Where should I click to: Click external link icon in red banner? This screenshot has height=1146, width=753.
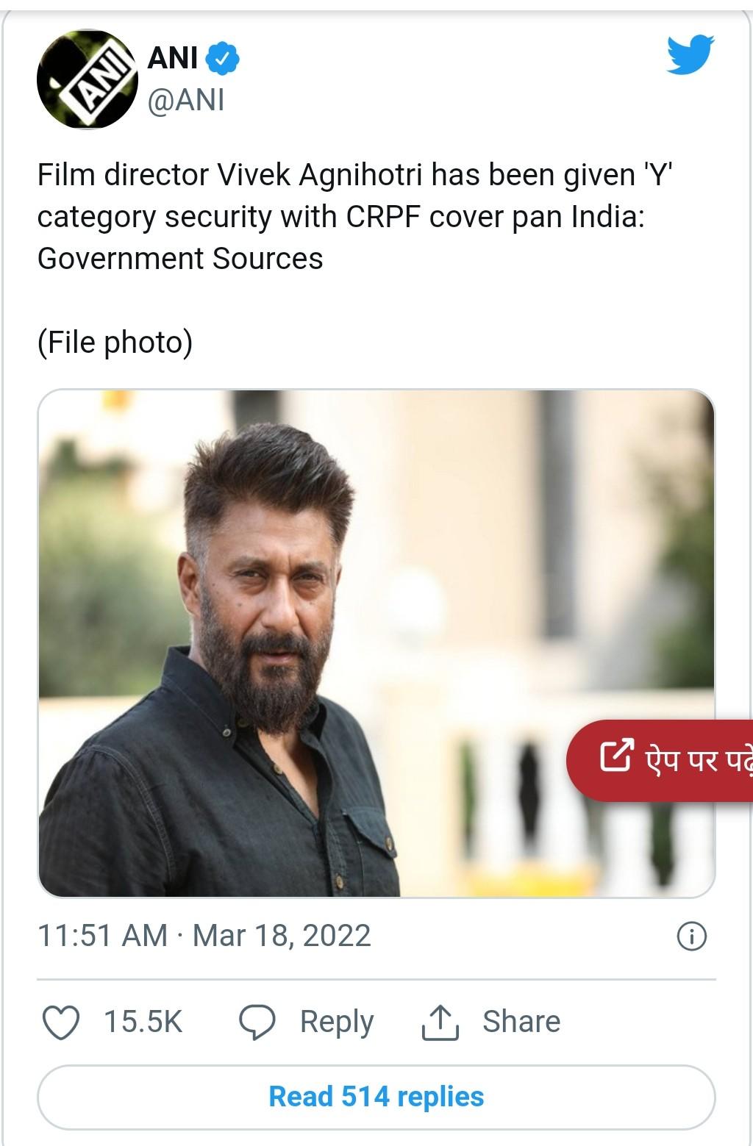[x=615, y=756]
